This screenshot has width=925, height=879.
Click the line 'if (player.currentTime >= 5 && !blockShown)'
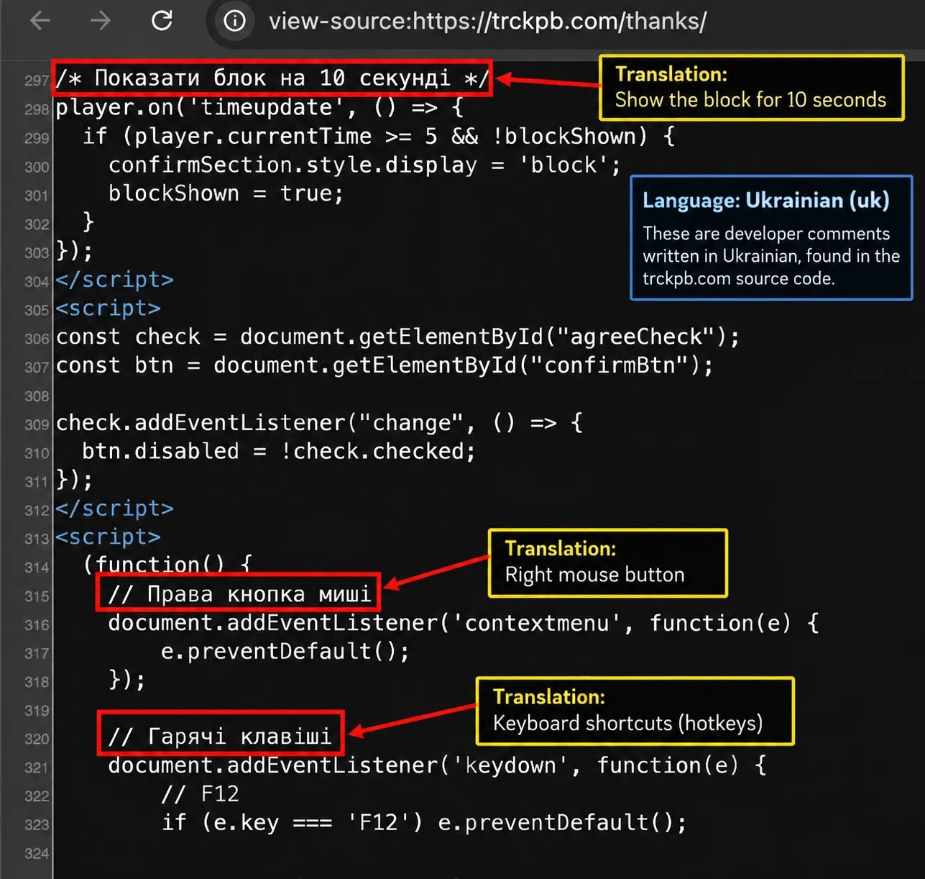coord(379,136)
